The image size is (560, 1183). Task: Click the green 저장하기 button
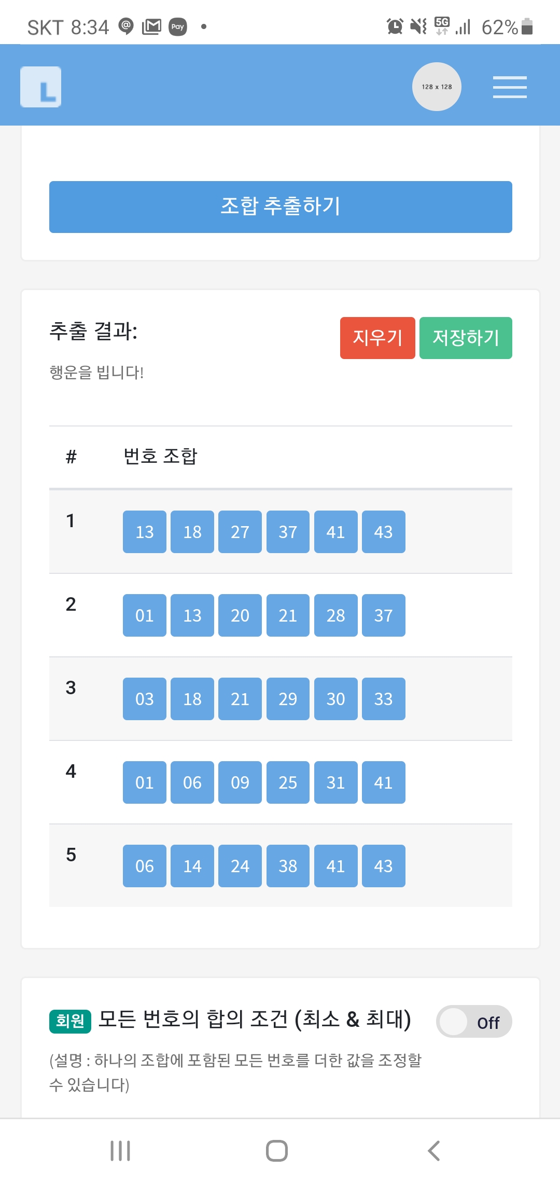(x=466, y=338)
